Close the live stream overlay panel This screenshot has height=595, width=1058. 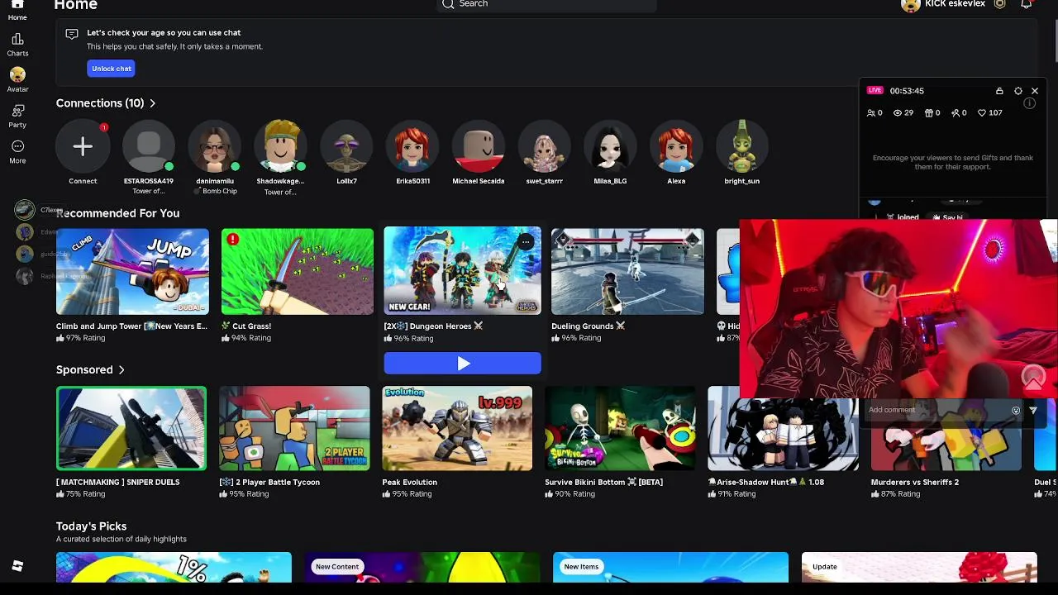1035,91
